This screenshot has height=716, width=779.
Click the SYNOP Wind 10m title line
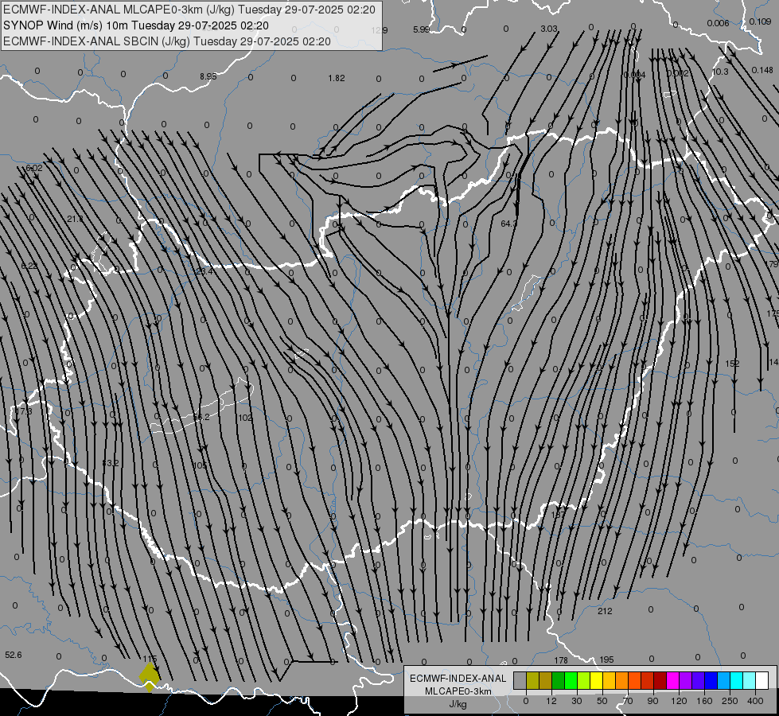(x=135, y=25)
